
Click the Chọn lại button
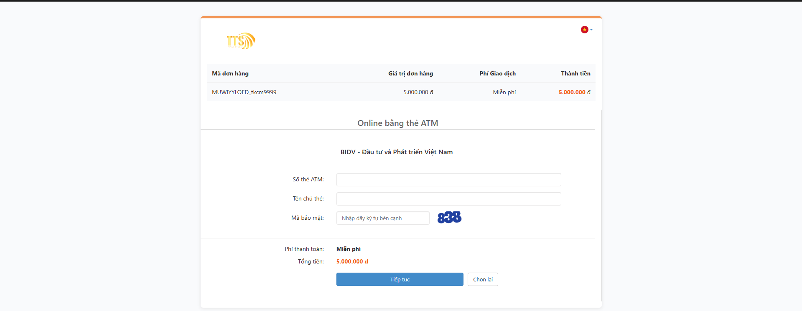[x=482, y=279]
